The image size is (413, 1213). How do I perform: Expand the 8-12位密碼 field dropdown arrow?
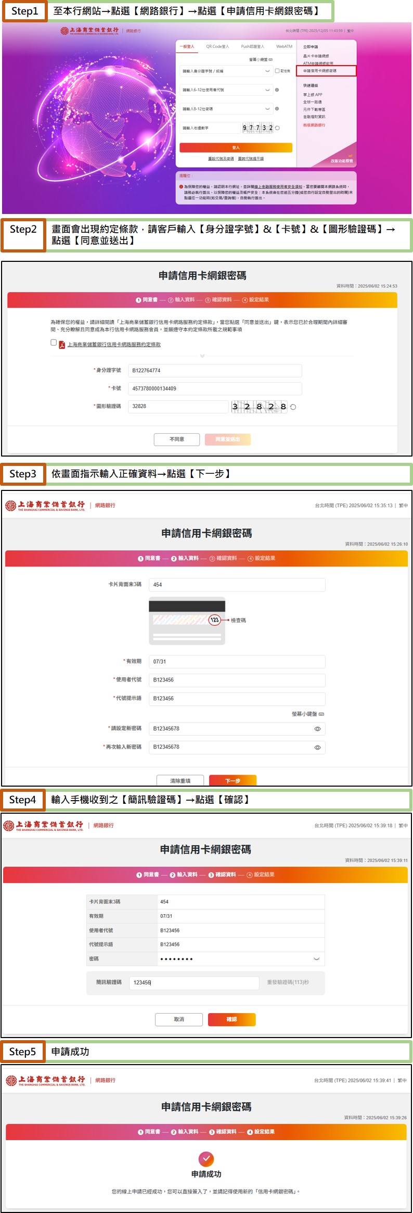[x=268, y=109]
